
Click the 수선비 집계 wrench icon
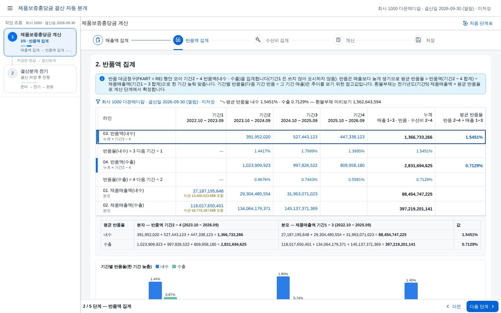tap(258, 40)
